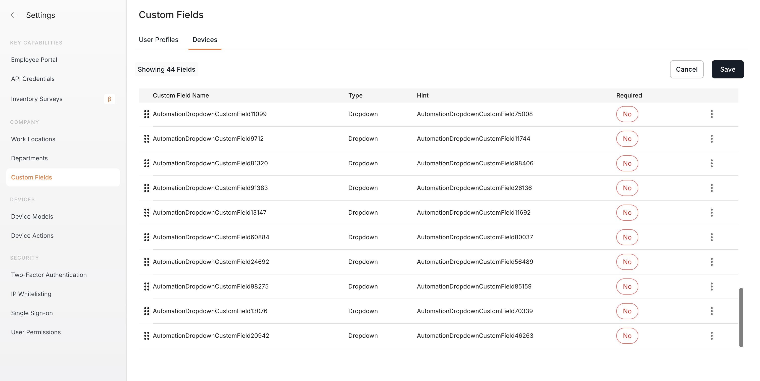The image size is (760, 381).
Task: Click hint text AutomationDropdownCustomField75008
Action: tap(475, 114)
